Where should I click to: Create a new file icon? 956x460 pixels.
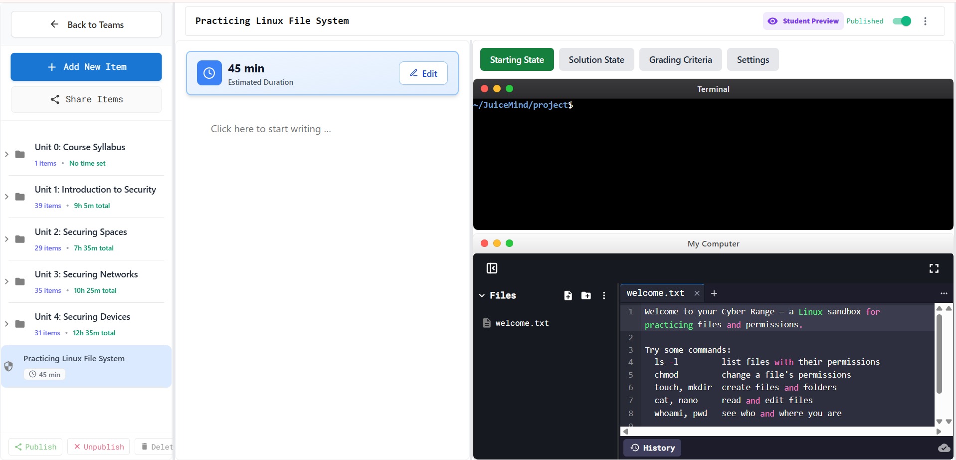(x=568, y=295)
